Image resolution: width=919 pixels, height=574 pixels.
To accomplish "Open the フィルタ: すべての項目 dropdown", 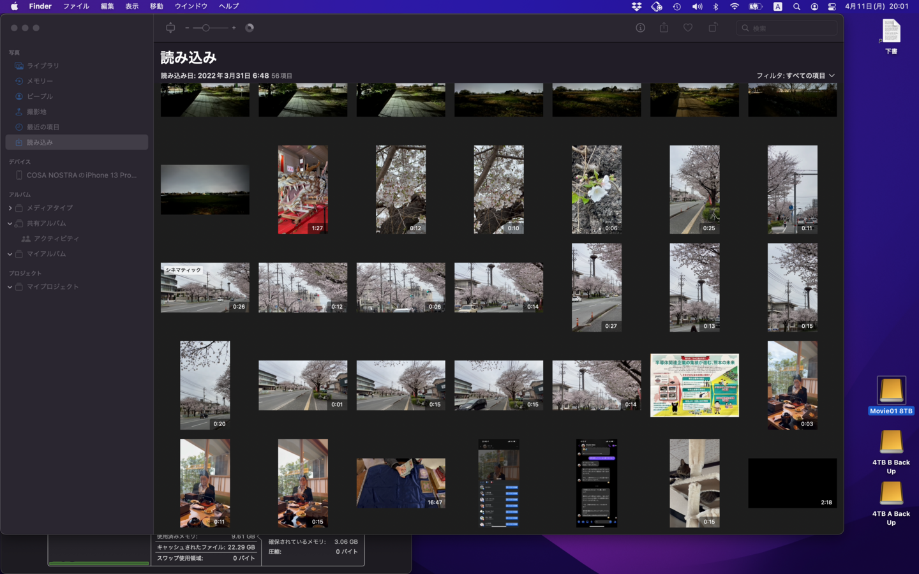I will (795, 75).
